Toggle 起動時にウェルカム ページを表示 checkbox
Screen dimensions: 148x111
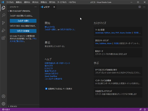[46, 89]
